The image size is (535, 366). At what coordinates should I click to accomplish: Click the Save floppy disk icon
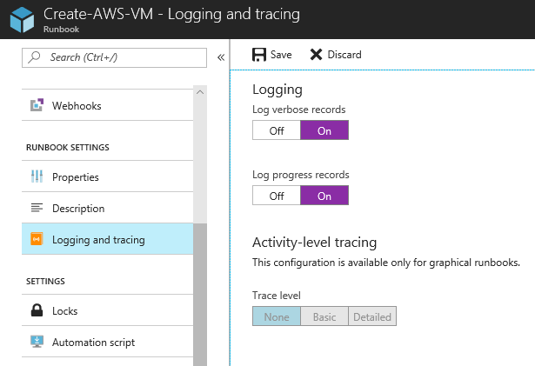[259, 55]
